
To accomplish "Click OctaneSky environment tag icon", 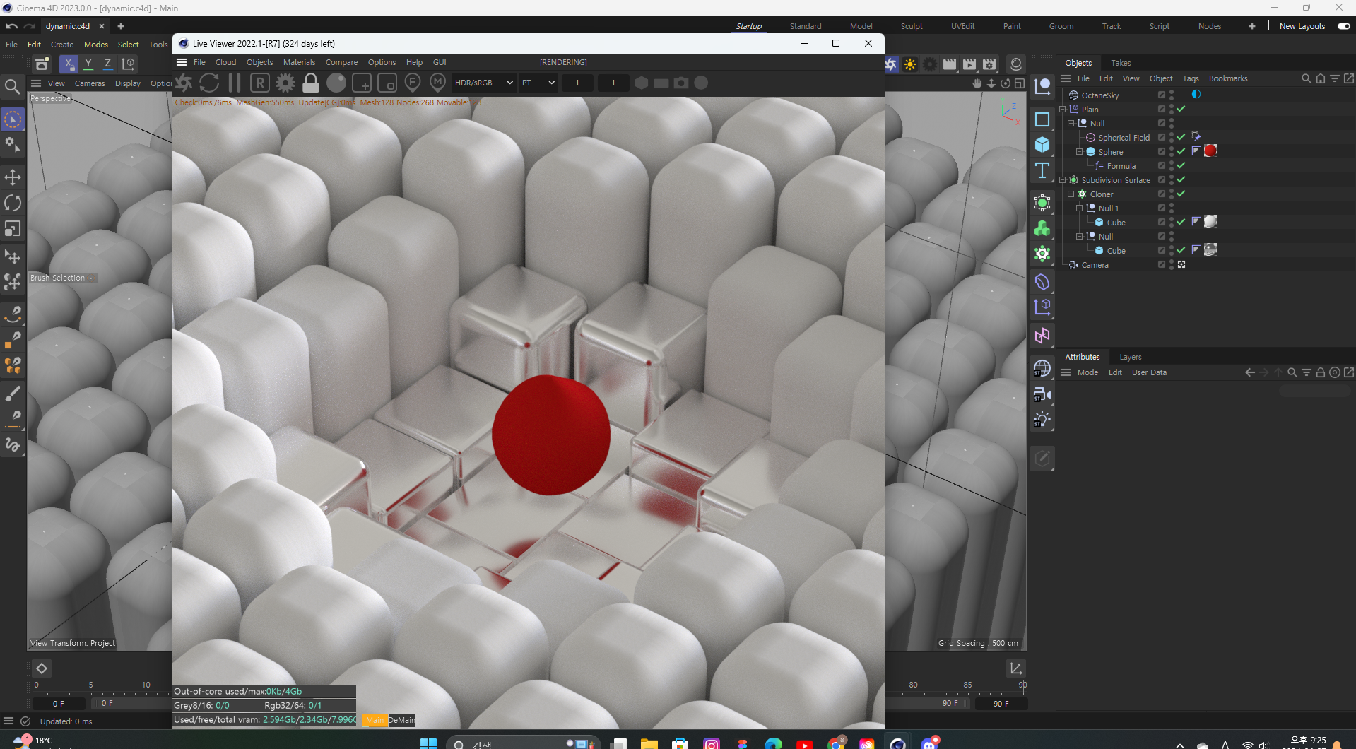I will (x=1196, y=95).
